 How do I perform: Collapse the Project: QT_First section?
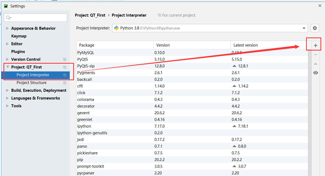[x=7, y=67]
